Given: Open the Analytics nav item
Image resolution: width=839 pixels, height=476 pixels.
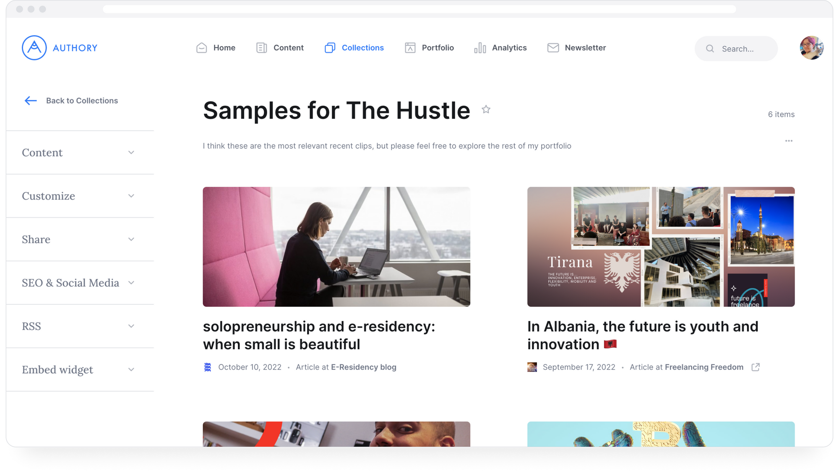Looking at the screenshot, I should pos(500,48).
